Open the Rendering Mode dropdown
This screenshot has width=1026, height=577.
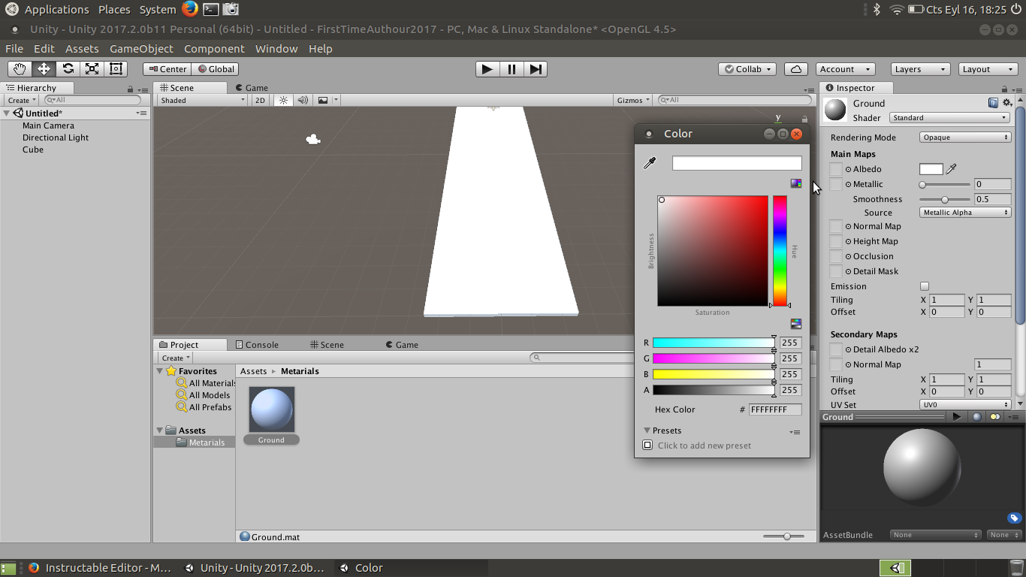[x=964, y=137]
